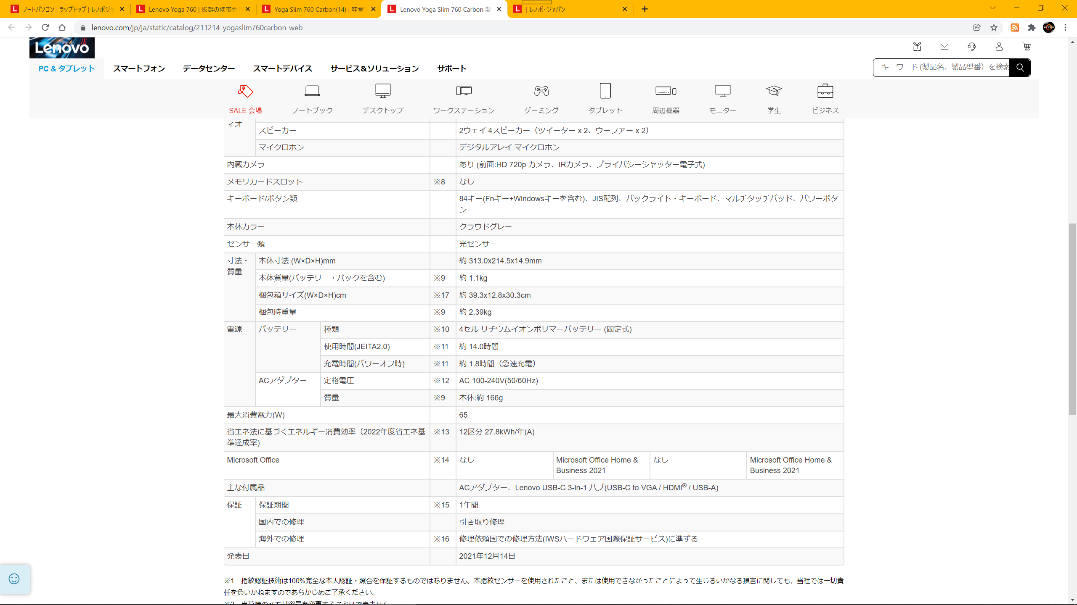1077x605 pixels.
Task: Click the keyword search input field
Action: pyautogui.click(x=942, y=68)
